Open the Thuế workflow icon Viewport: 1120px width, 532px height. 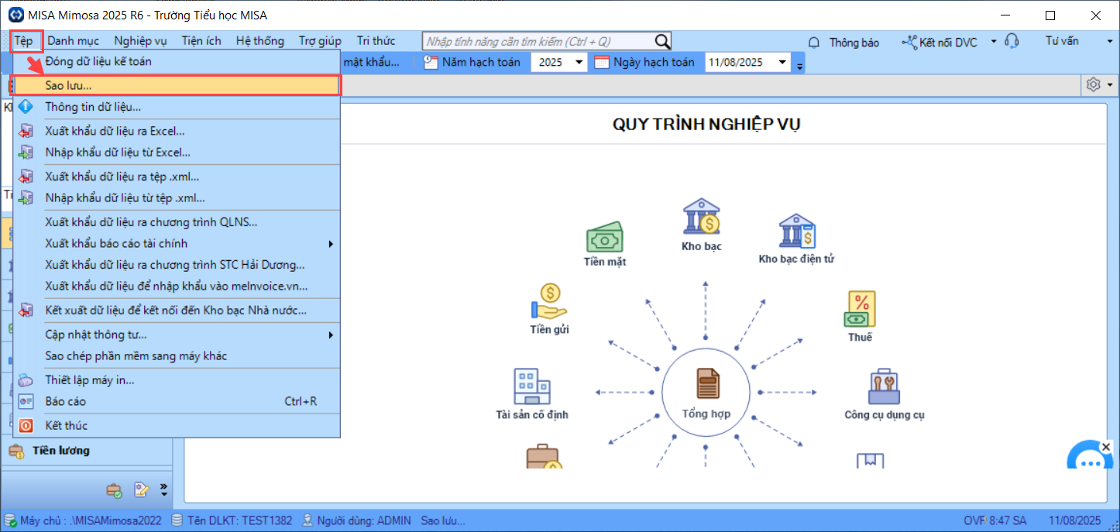click(860, 308)
